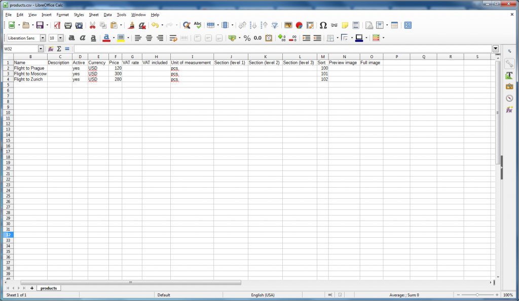This screenshot has height=301, width=519.
Task: Sort ascending using the toolbar icon
Action: coord(253,25)
